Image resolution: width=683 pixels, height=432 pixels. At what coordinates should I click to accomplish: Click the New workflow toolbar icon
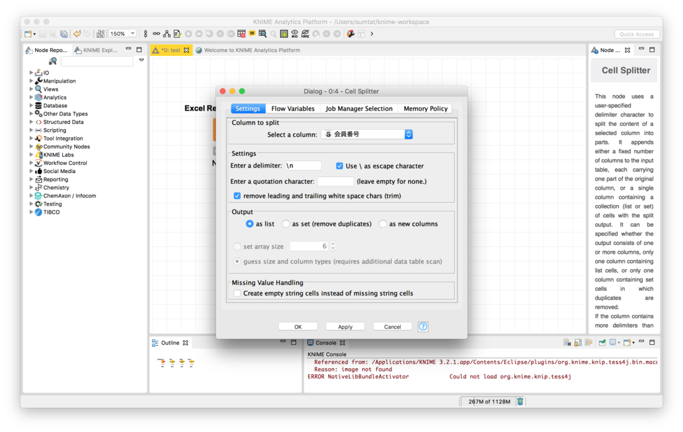pyautogui.click(x=28, y=34)
